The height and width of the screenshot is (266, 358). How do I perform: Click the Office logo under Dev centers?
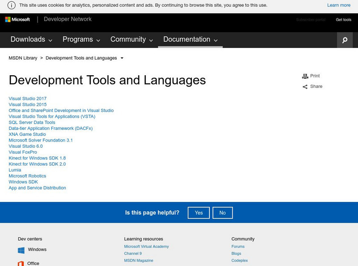click(21, 263)
